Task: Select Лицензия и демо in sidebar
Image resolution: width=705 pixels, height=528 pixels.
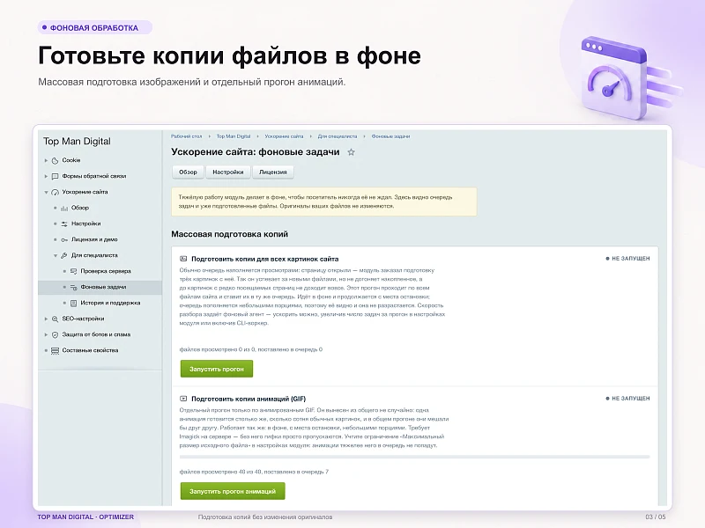Action: tap(94, 239)
